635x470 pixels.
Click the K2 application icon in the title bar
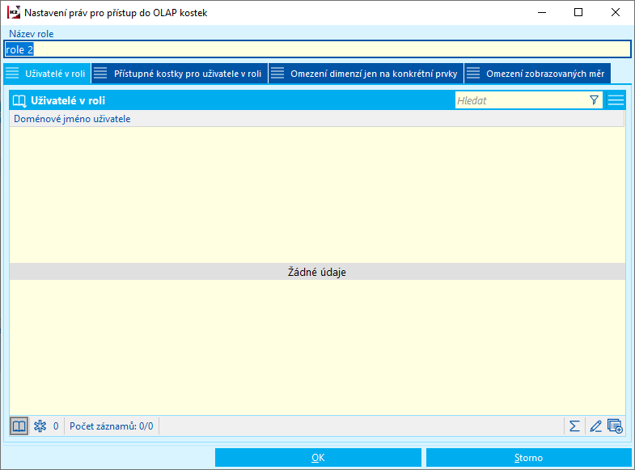pos(14,13)
